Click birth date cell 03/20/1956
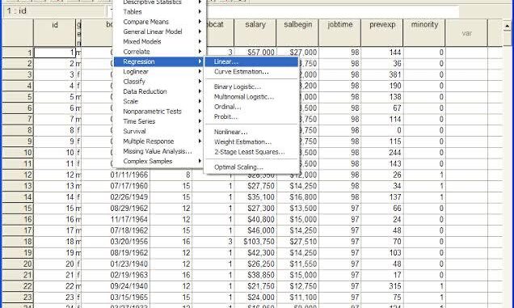The width and height of the screenshot is (514, 308). (116, 242)
